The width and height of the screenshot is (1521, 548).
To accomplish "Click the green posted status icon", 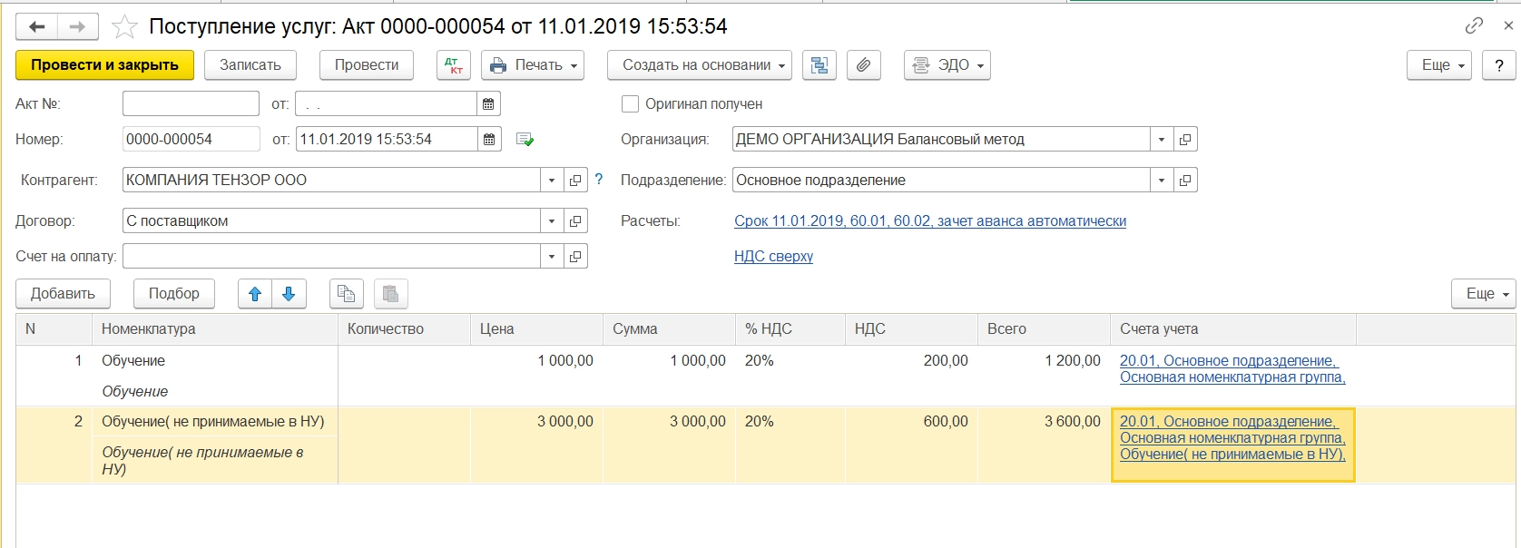I will pos(525,140).
